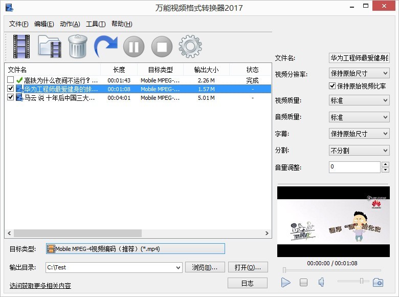Sort by 目标类型 column header

160,70
